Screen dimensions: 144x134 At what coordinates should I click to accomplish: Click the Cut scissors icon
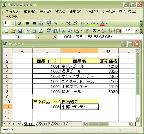[x=63, y=31]
